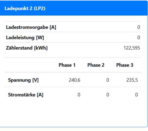Select the Zählerstand [kWh] label
Image resolution: width=148 pixels, height=131 pixels.
pos(27,48)
